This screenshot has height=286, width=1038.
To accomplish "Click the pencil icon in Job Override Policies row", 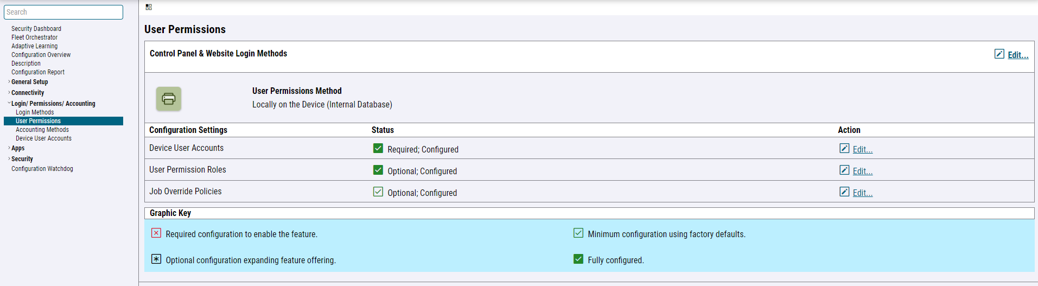I will point(844,192).
